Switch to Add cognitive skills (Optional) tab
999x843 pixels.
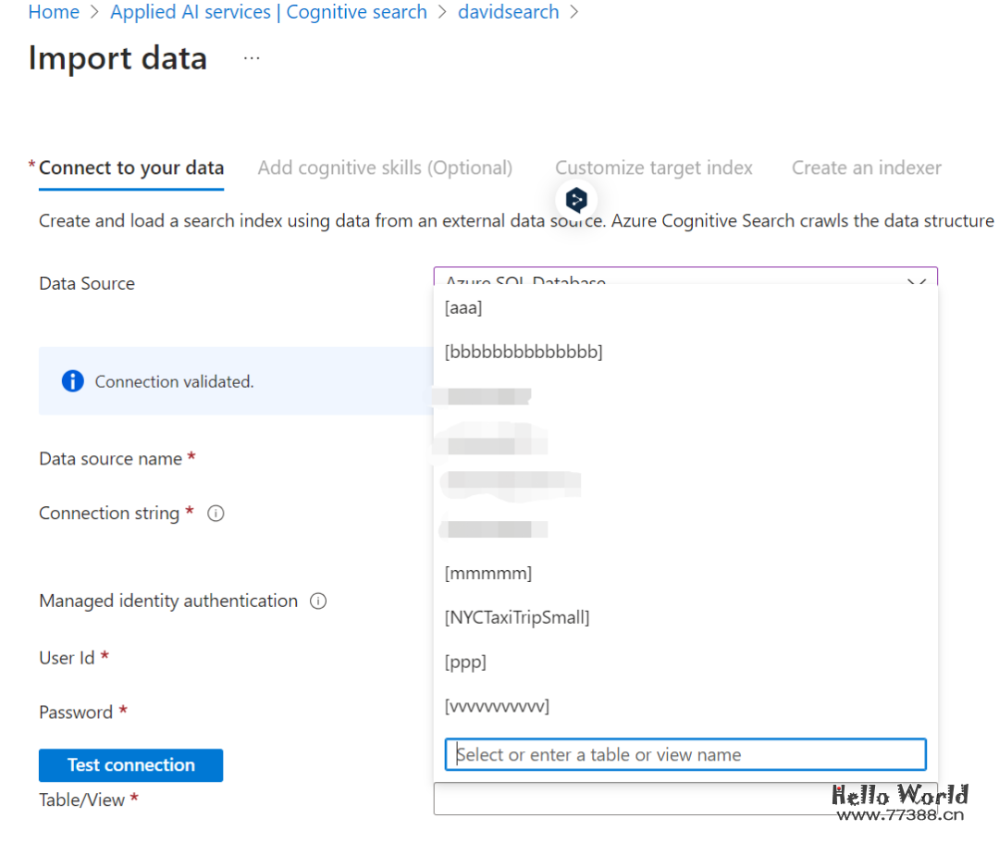[385, 168]
